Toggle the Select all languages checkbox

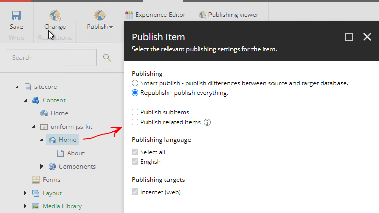[135, 152]
